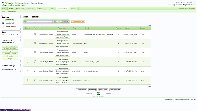Click the magnifier icon beside the search field

[x=25, y=21]
